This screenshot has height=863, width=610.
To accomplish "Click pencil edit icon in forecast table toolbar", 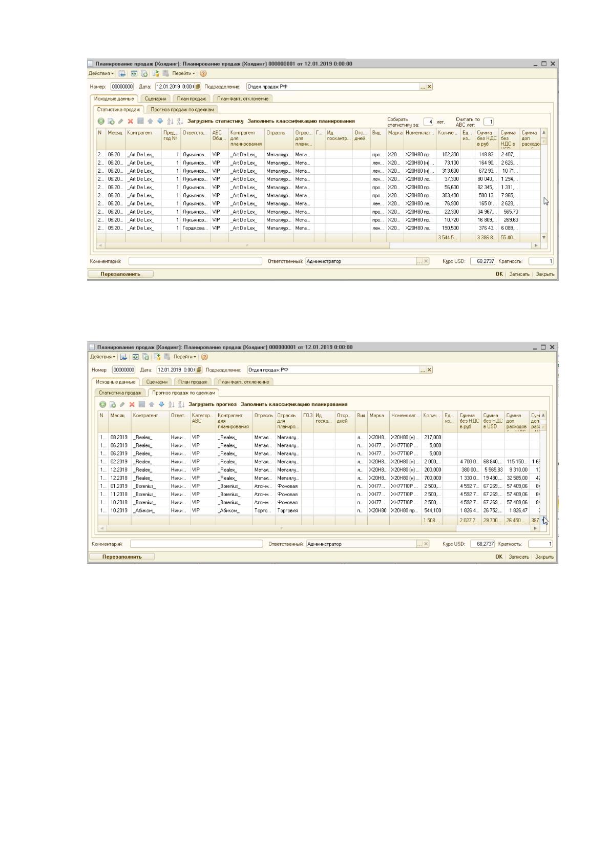I will click(122, 404).
